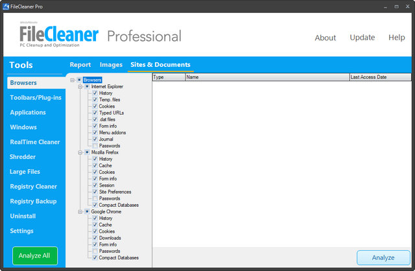Uncheck Session checkbox
The image size is (415, 271).
pos(95,185)
